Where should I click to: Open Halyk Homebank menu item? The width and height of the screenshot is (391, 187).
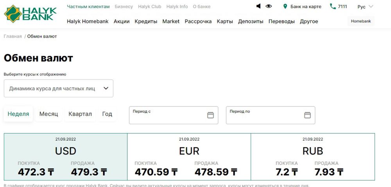click(x=88, y=21)
